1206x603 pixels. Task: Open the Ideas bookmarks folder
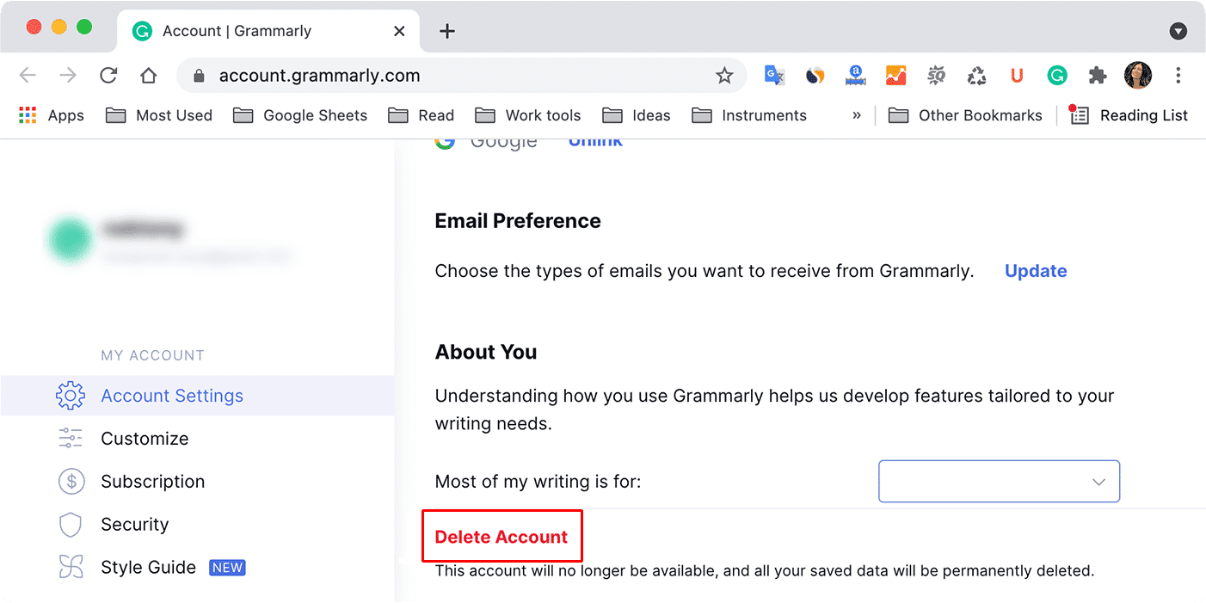pyautogui.click(x=637, y=115)
